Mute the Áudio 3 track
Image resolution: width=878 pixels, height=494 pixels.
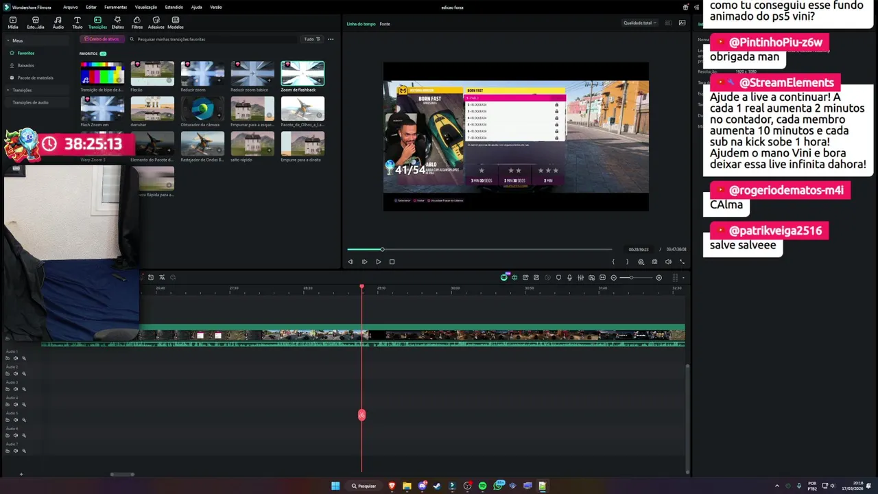pyautogui.click(x=15, y=389)
